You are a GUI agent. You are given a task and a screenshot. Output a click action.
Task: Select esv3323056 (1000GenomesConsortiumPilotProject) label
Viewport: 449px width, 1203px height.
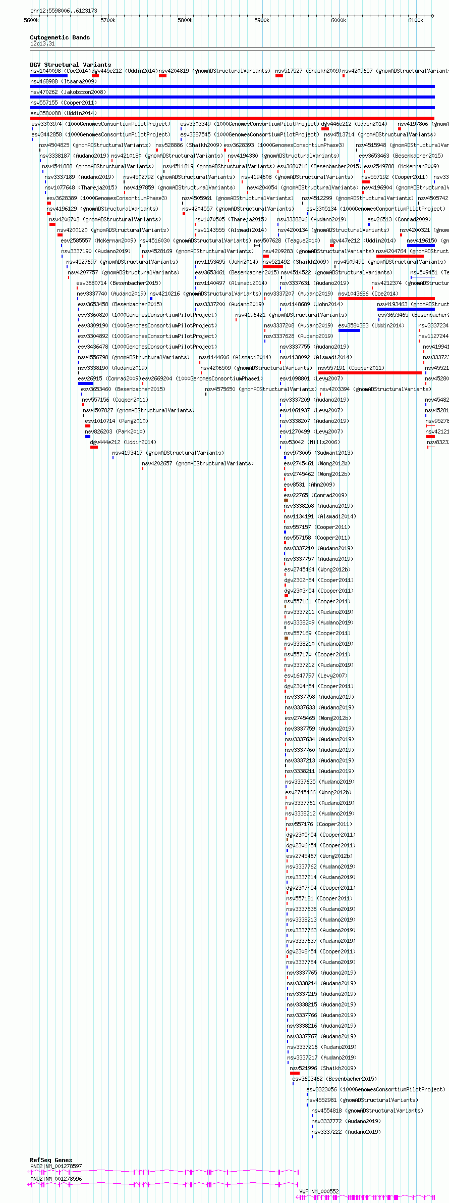376,1089
